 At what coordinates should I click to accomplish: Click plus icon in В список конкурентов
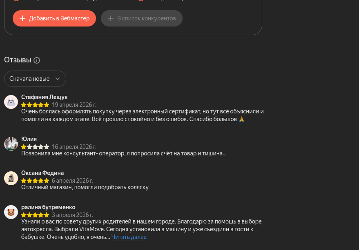click(111, 18)
